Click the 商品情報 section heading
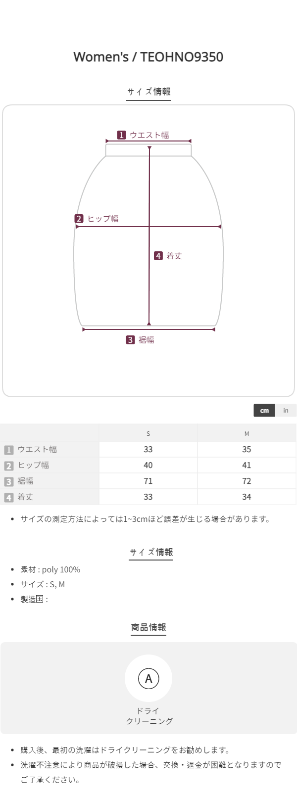297x796 pixels. (x=148, y=627)
